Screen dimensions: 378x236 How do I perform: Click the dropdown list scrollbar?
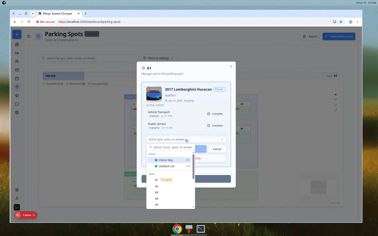193,166
